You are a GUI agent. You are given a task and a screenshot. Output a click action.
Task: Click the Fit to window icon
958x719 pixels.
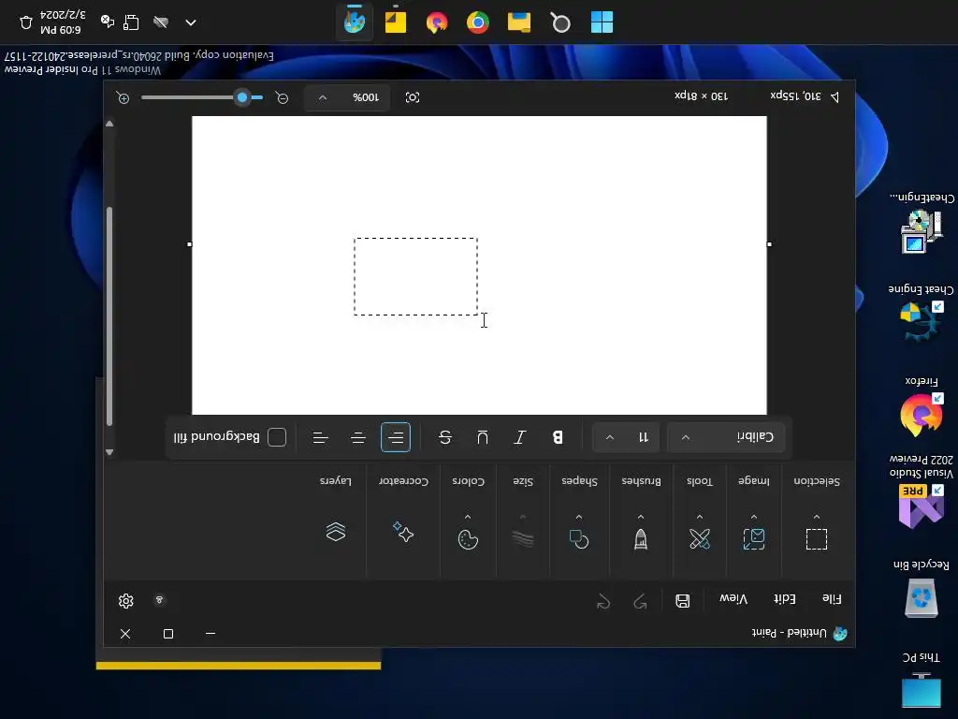(413, 97)
